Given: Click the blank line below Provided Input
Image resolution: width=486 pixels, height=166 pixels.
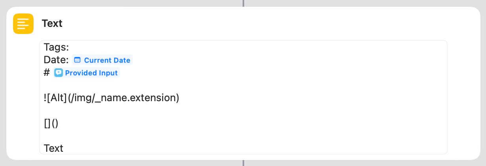Looking at the screenshot, I should pos(243,85).
